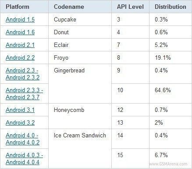Open Android 4.0.3 - Android 4.0.4 link
Viewport: 192px width, 169px height.
coord(24,158)
